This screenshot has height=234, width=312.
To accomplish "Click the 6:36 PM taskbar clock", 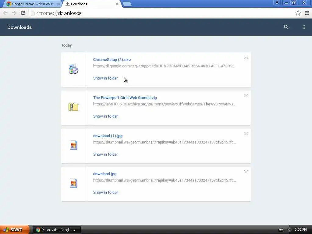I will coord(301,230).
